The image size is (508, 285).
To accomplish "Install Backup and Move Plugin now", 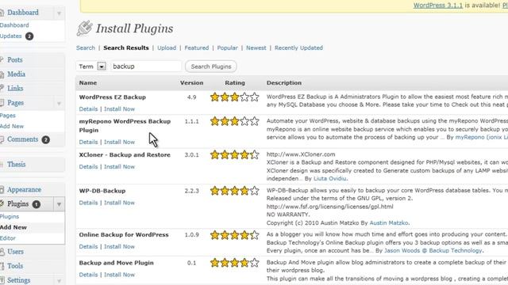I will point(119,275).
